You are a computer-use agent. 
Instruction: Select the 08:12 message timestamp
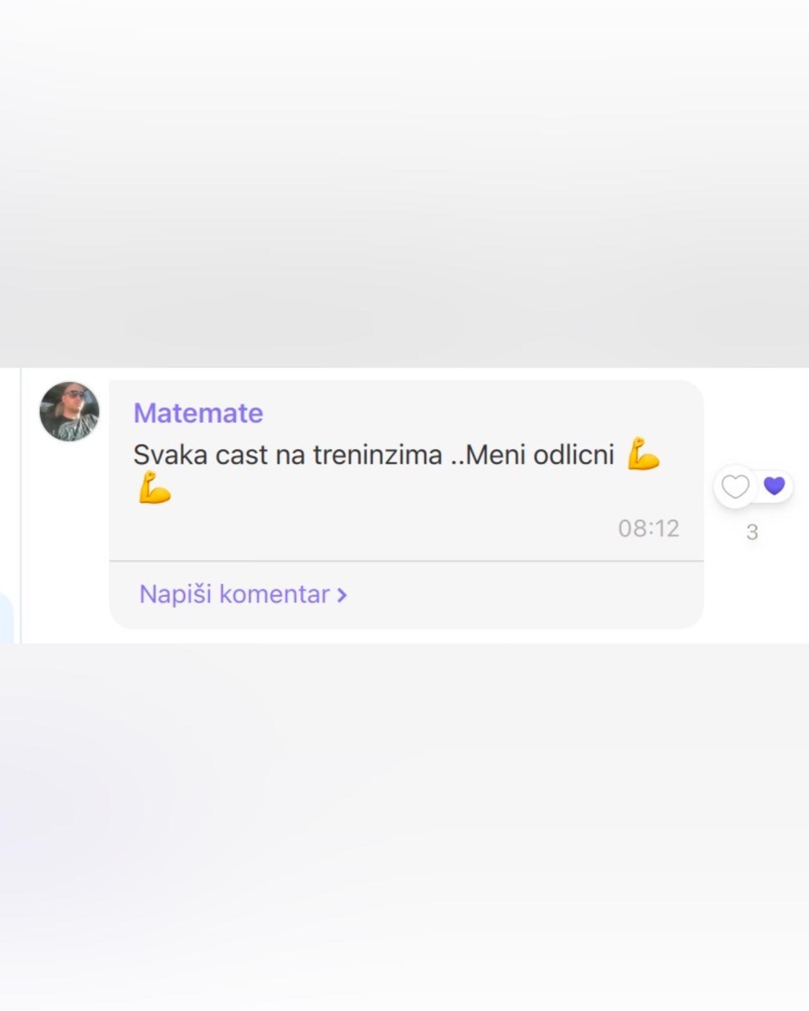pyautogui.click(x=648, y=528)
